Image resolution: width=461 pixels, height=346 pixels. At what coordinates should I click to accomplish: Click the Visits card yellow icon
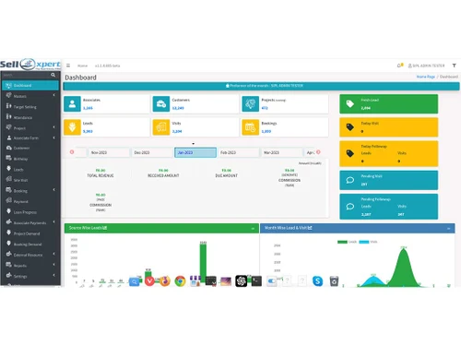click(161, 127)
